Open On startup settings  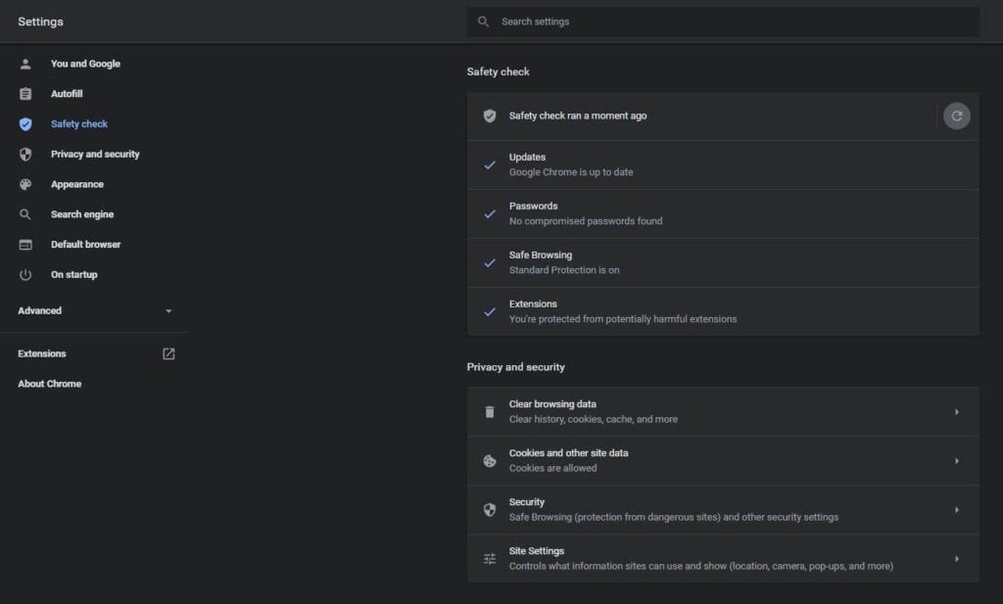tap(74, 275)
